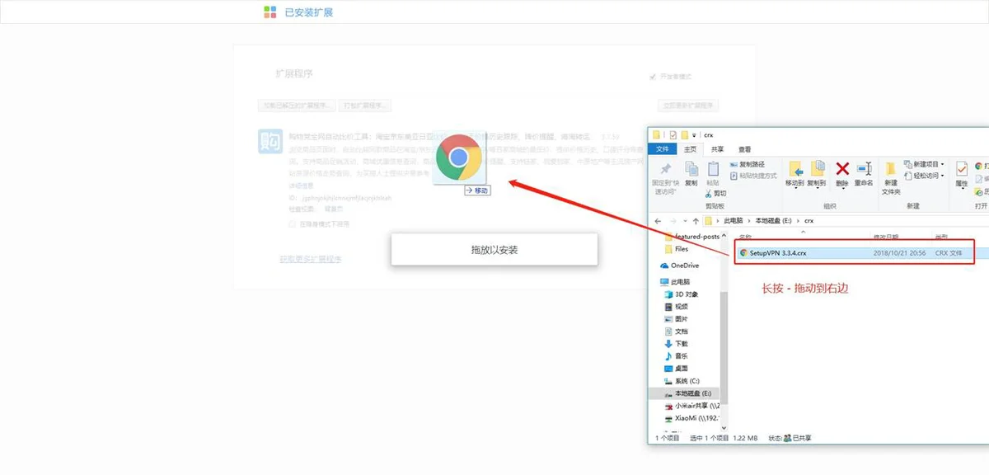Click the red Delete (删除) X icon
Viewport: 989px width, 475px height.
(x=842, y=168)
